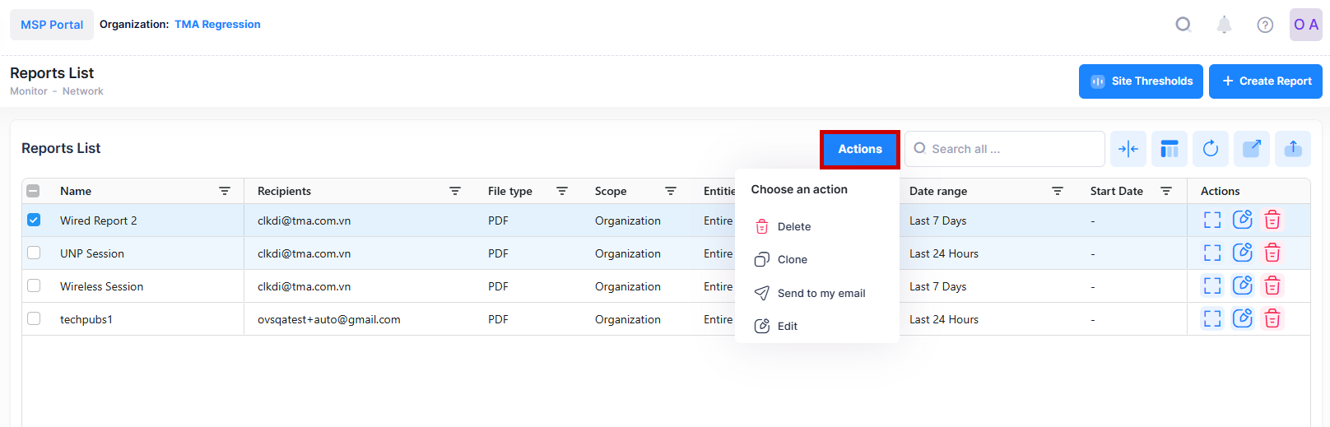The width and height of the screenshot is (1330, 427).
Task: Toggle the select-all header checkbox
Action: (34, 191)
